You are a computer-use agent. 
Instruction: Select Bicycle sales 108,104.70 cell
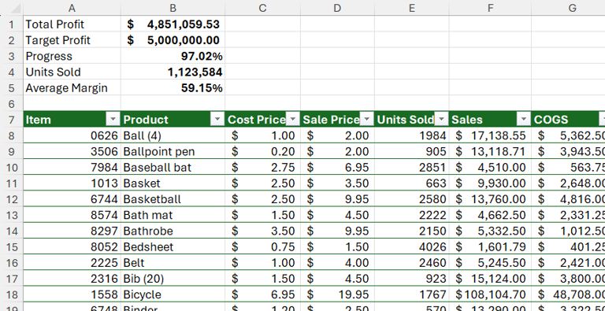pyautogui.click(x=490, y=294)
